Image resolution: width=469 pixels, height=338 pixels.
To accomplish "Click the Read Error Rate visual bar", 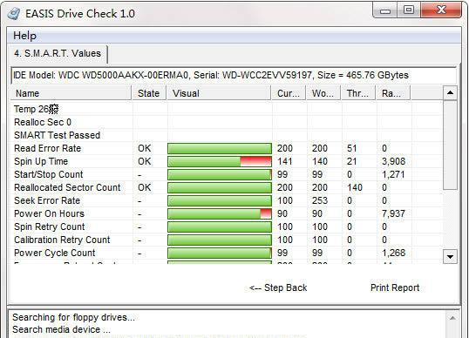I will click(220, 149).
